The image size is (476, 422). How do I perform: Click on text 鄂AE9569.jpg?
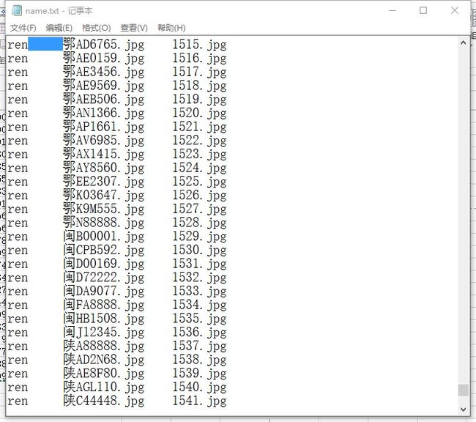coord(104,86)
